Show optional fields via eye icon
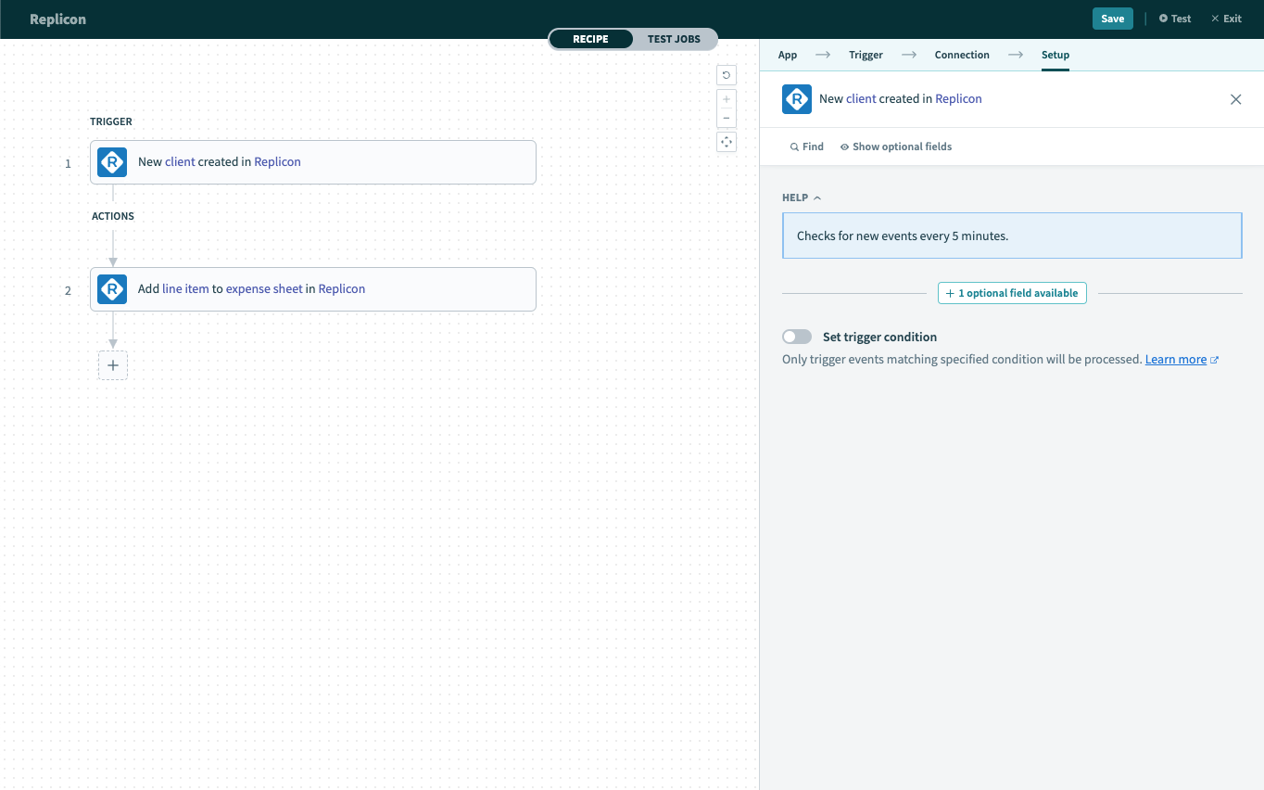This screenshot has width=1264, height=790. (895, 147)
